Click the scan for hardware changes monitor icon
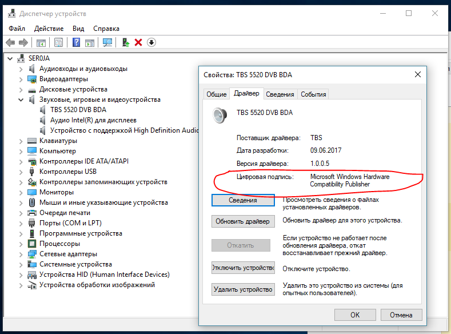This screenshot has height=334, width=451. point(107,43)
